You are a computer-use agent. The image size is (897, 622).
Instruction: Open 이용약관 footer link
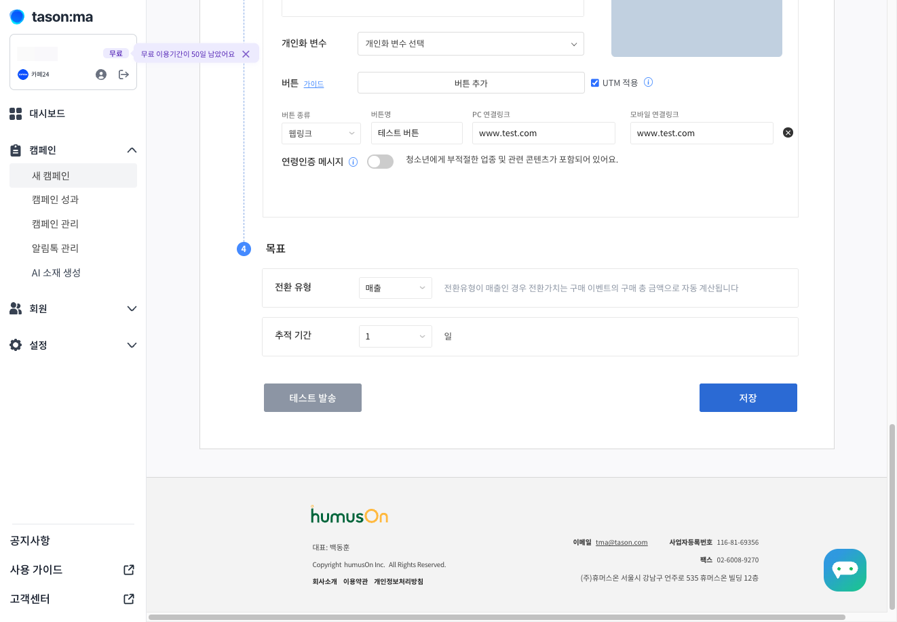(356, 582)
